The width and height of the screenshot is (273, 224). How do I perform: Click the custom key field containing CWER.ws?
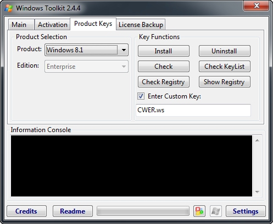point(193,110)
